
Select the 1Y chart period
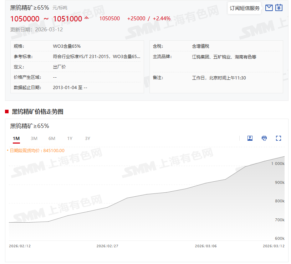point(70,138)
